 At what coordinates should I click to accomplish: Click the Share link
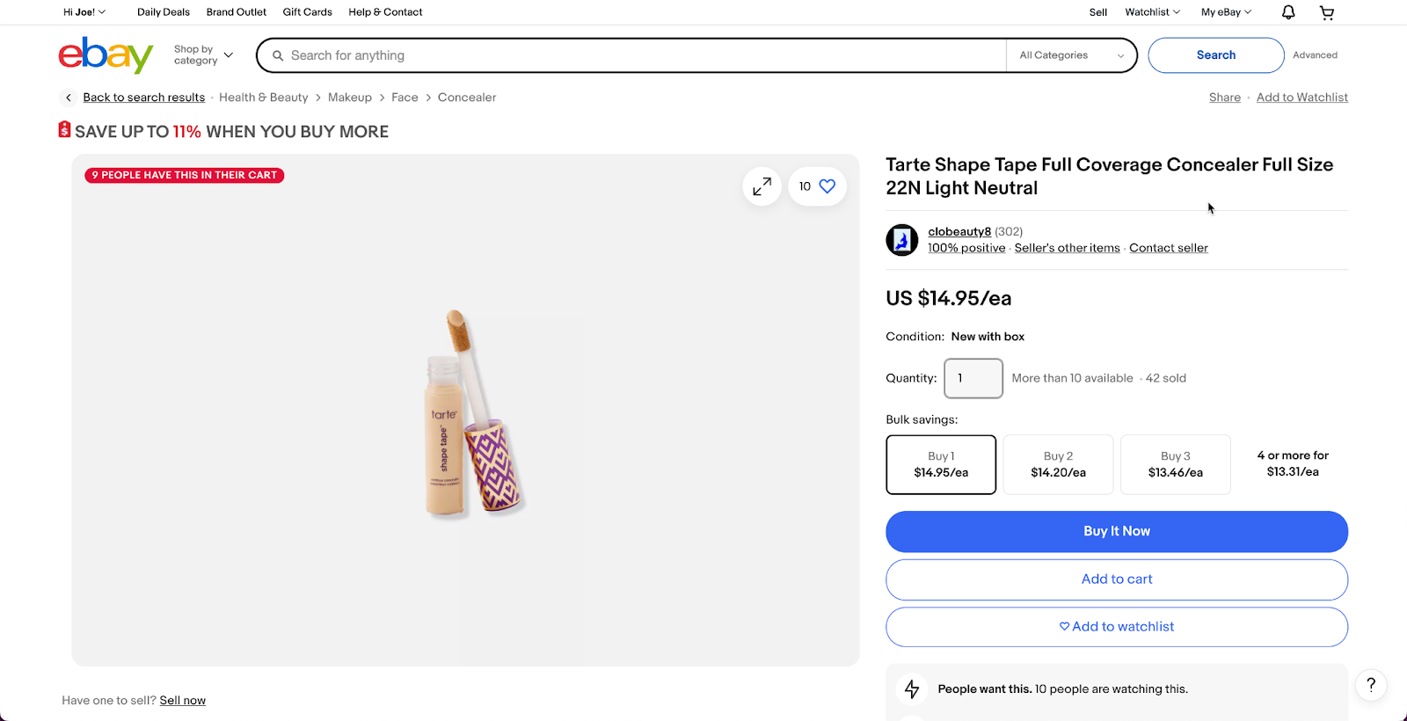click(1225, 98)
